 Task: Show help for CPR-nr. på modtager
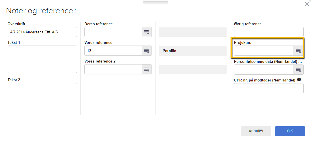tap(299, 80)
